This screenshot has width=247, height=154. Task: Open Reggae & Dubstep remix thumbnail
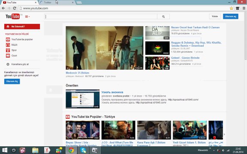point(157,48)
